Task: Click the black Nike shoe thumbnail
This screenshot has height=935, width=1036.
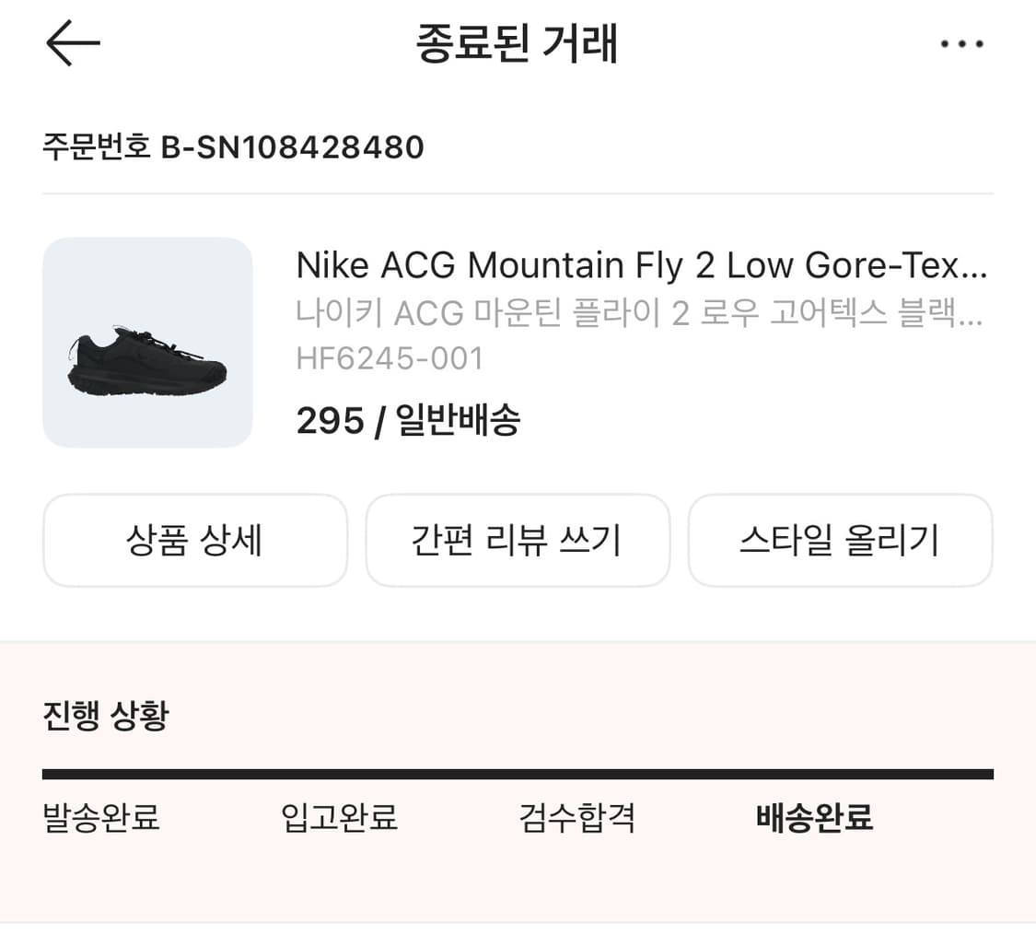Action: [147, 343]
